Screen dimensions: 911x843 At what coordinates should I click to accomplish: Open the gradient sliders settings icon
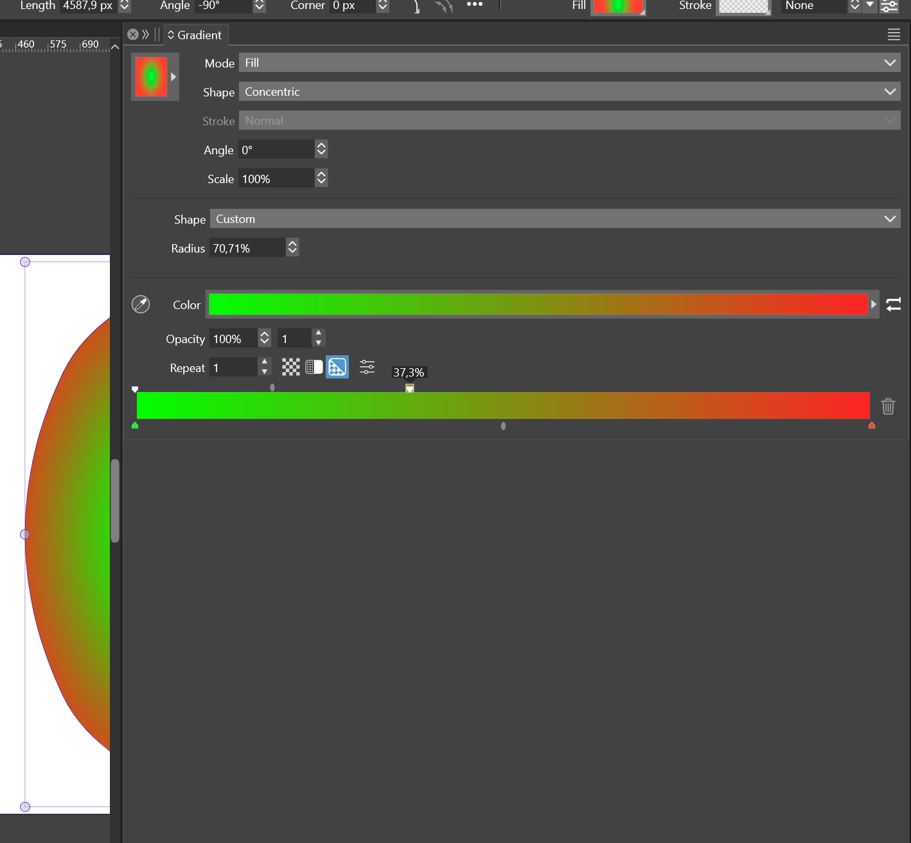click(367, 367)
